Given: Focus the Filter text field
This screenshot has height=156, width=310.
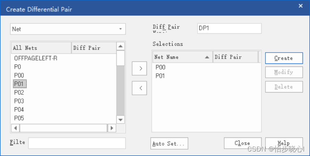Looking at the screenshot, I should 77,143.
